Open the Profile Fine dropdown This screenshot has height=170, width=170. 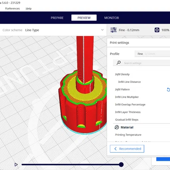click(x=152, y=54)
